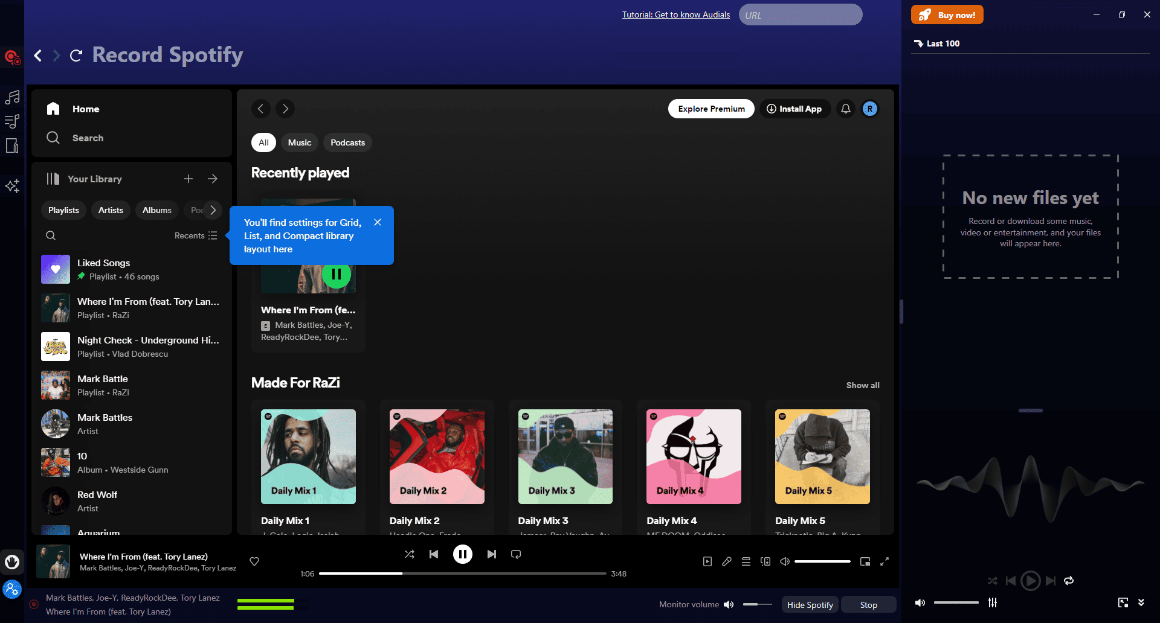The width and height of the screenshot is (1160, 623).
Task: Stop the Audials recording
Action: (x=869, y=605)
